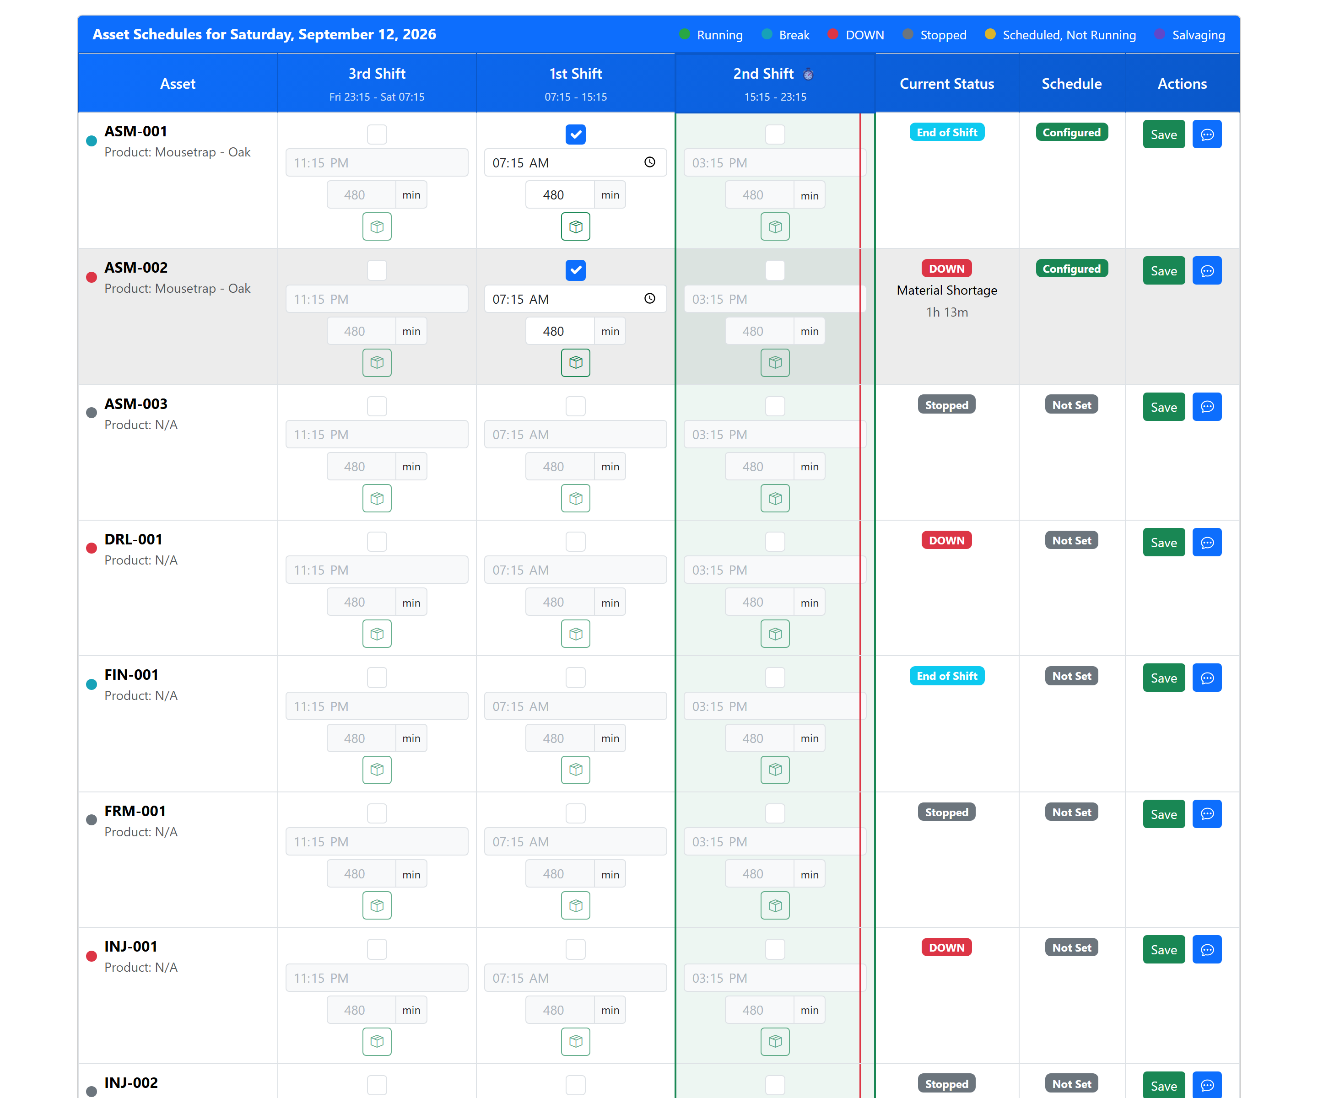Save the ASM-001 schedule
1318x1098 pixels.
pyautogui.click(x=1164, y=134)
